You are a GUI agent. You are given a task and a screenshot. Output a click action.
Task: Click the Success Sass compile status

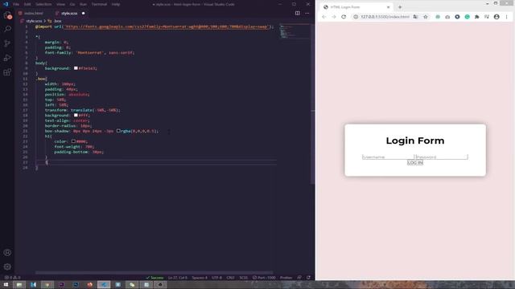pyautogui.click(x=154, y=278)
